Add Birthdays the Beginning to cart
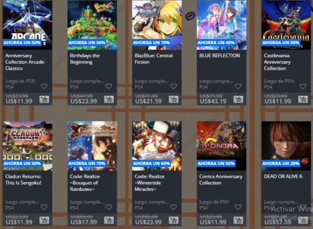Screen dimensions: 313x229 click(109, 99)
